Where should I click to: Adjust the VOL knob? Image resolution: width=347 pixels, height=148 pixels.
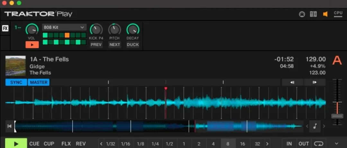click(32, 29)
